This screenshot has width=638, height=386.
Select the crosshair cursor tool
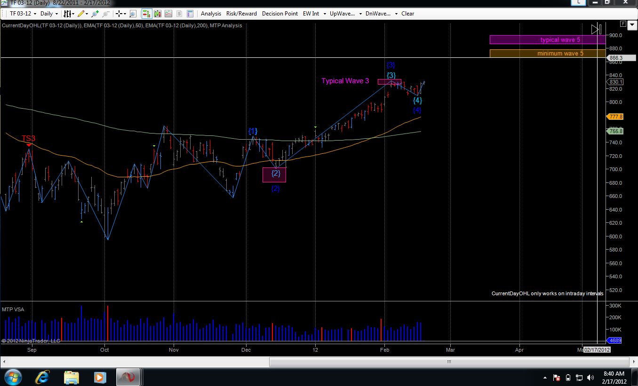120,14
